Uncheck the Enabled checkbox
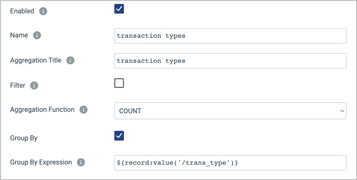Image resolution: width=357 pixels, height=180 pixels. tap(119, 9)
